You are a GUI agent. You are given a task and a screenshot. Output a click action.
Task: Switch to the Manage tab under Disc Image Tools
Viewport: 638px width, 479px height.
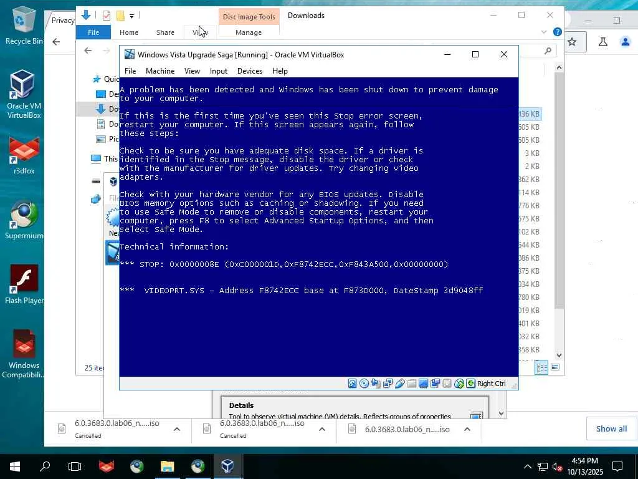(x=249, y=32)
